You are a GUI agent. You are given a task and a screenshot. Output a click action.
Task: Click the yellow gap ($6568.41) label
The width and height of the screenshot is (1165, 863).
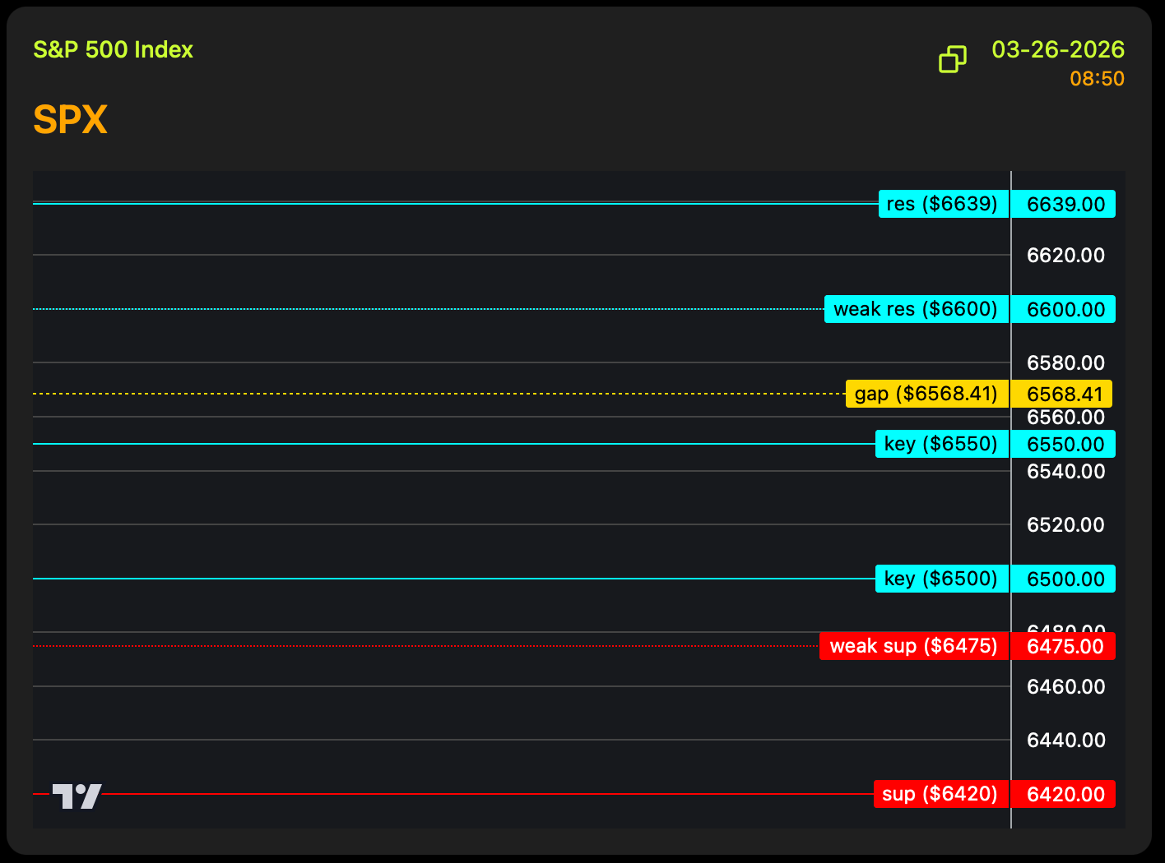(x=926, y=394)
